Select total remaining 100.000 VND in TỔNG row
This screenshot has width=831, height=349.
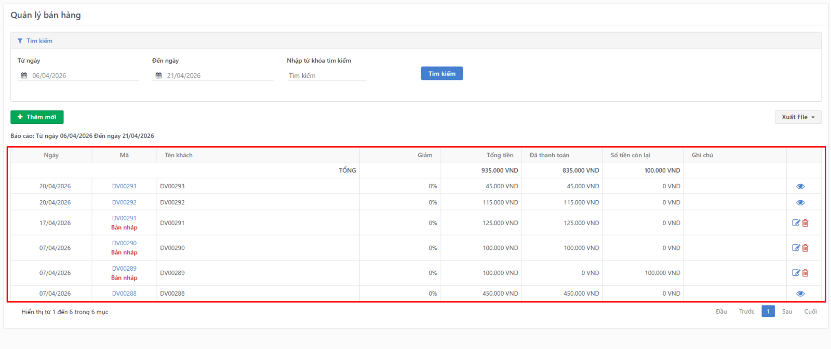[662, 171]
